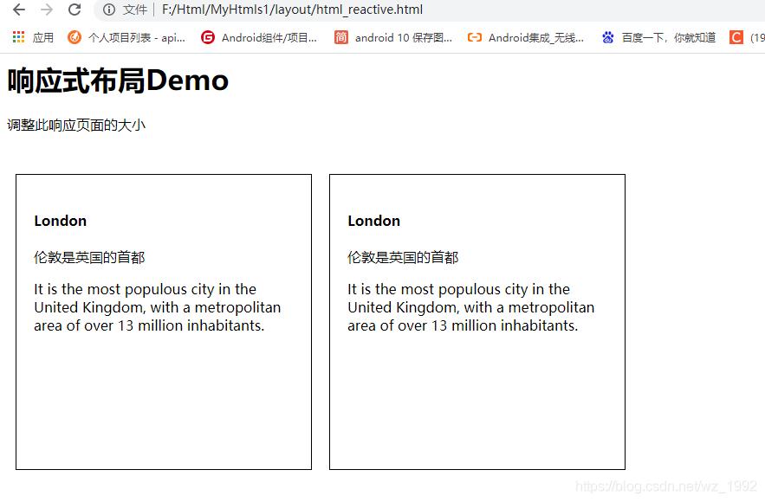
Task: Open the 百度一下，你就知道 bookmark
Action: coord(669,37)
